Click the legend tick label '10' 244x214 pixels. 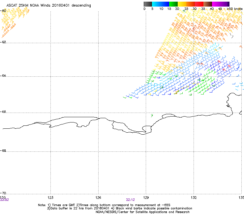pyautogui.click(x=161, y=9)
